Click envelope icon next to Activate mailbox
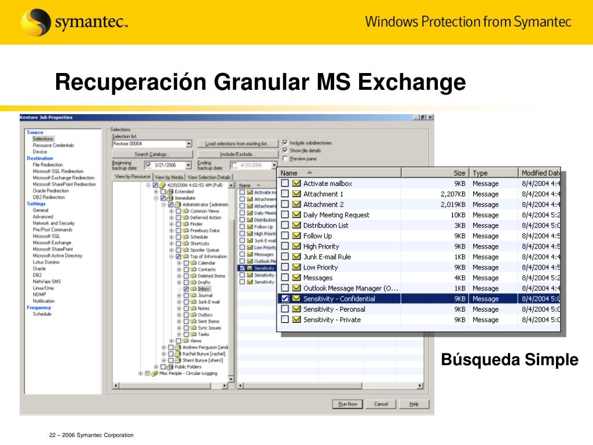Viewport: 593px width, 445px height. pos(296,184)
